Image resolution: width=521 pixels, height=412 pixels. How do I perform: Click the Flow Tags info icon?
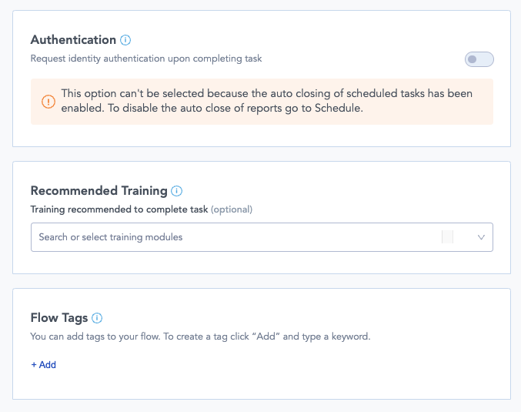tap(97, 318)
